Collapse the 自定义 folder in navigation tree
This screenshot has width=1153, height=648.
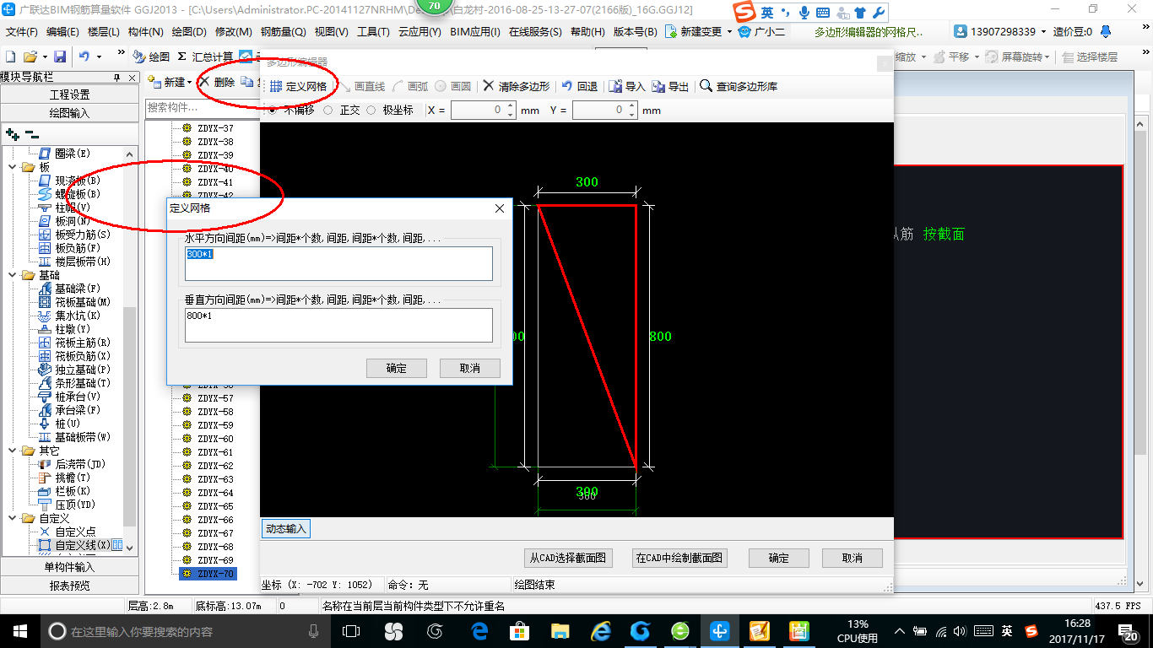coord(13,518)
